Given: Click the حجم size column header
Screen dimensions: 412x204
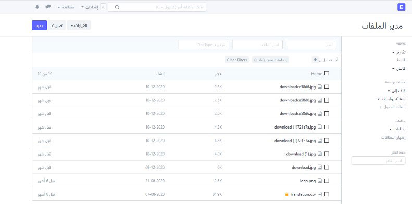Looking at the screenshot, I should (x=218, y=74).
